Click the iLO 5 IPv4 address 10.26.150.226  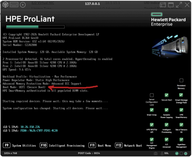(x=30, y=127)
